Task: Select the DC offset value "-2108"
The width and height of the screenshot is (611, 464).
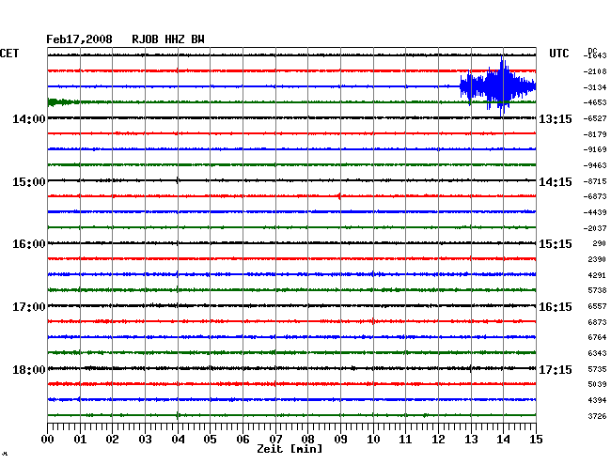Action: coord(595,71)
